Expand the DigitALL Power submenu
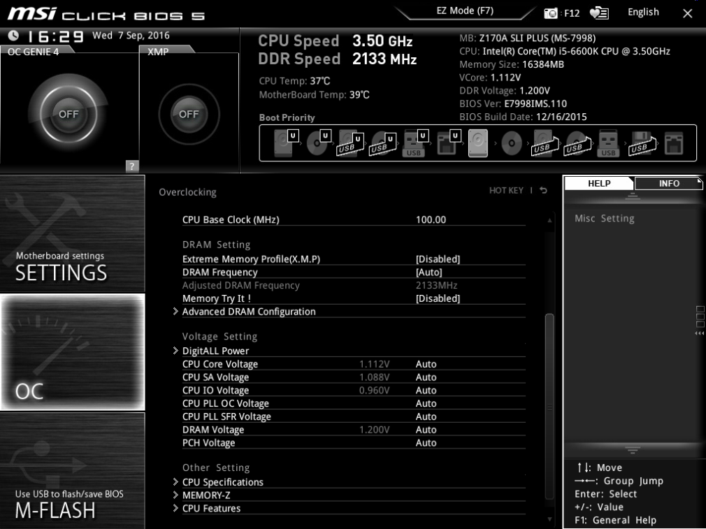Viewport: 706px width, 529px height. [215, 351]
